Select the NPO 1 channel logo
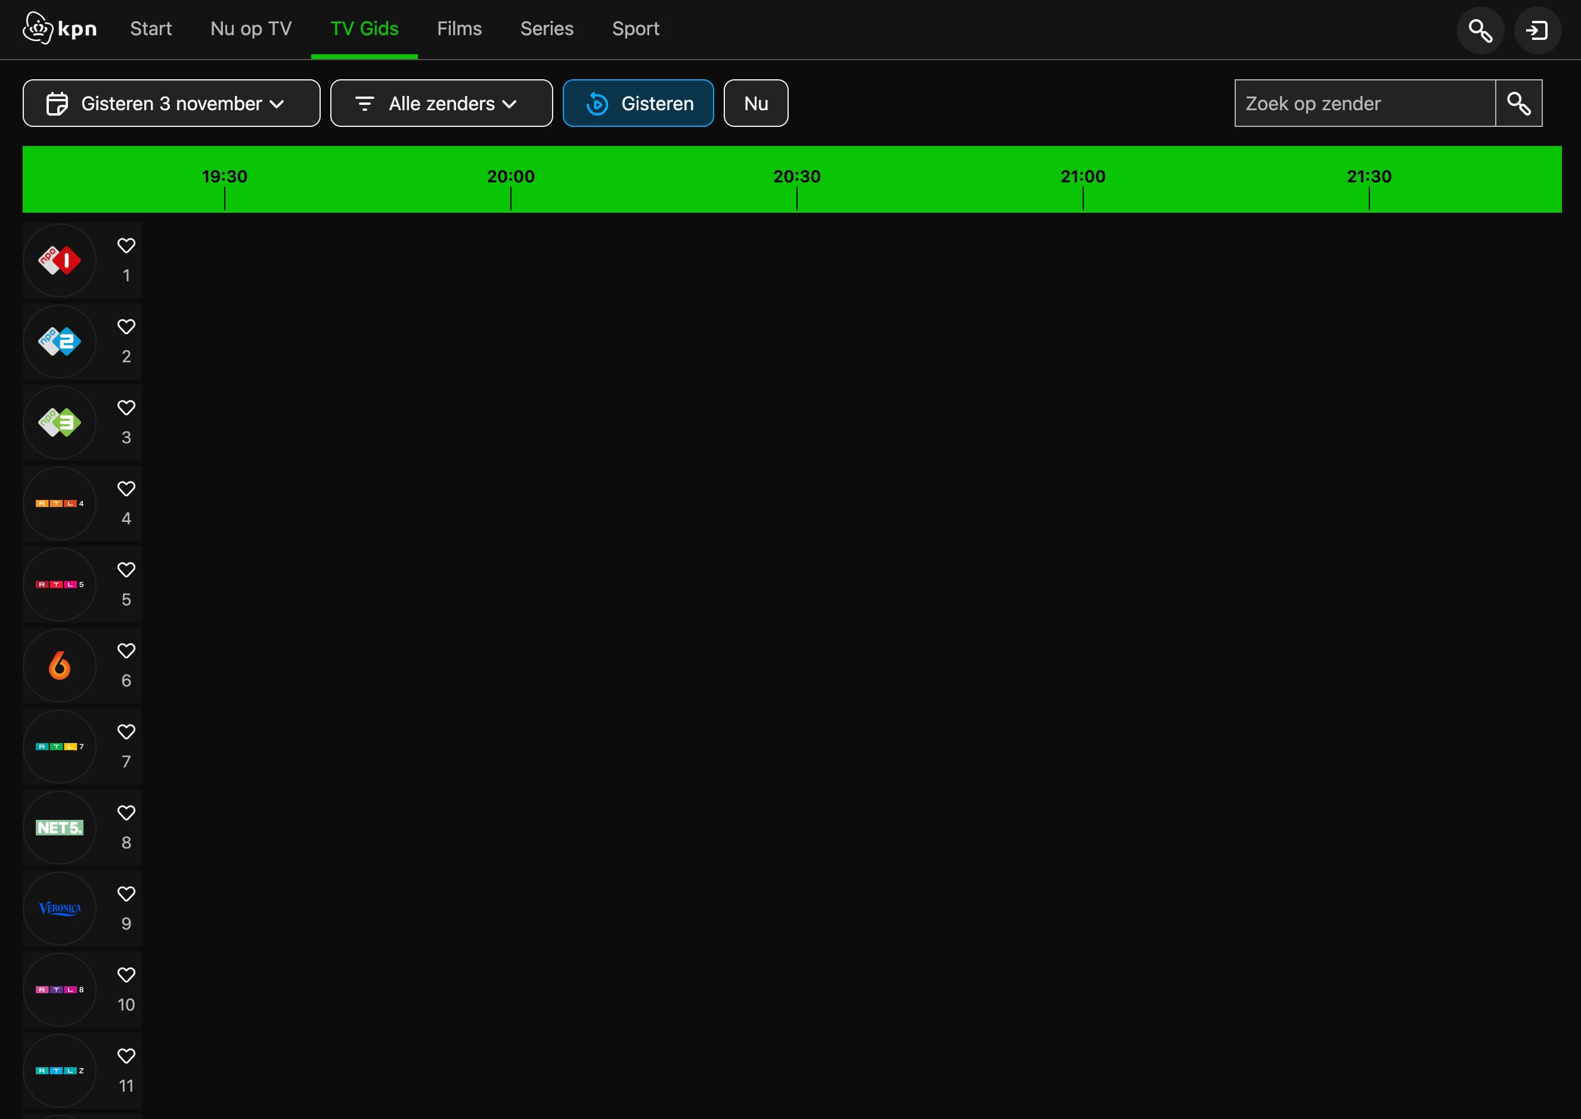Screen dimensions: 1581x1119 (59, 260)
